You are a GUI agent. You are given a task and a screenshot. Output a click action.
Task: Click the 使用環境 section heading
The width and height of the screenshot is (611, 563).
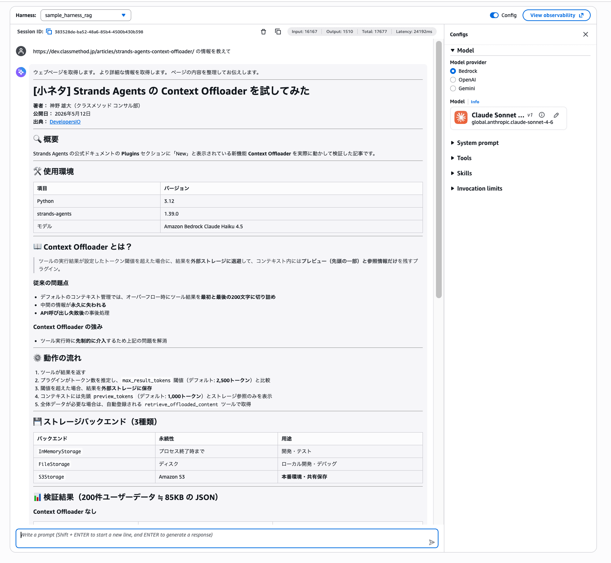[x=54, y=171]
